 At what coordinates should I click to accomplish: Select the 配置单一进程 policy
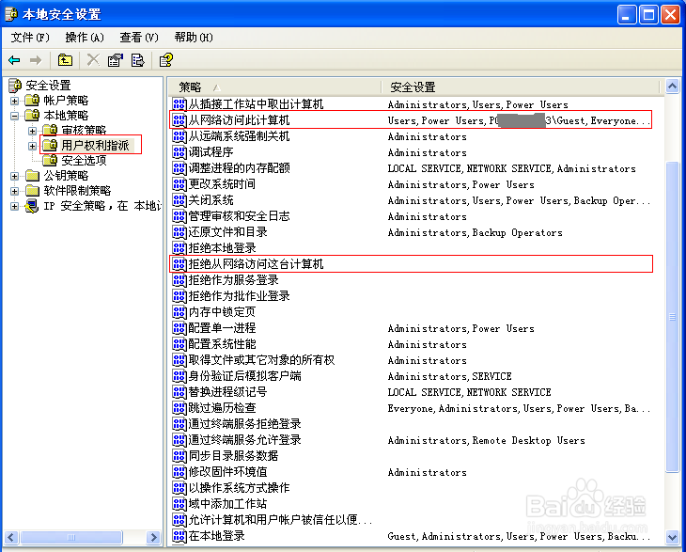tap(222, 328)
